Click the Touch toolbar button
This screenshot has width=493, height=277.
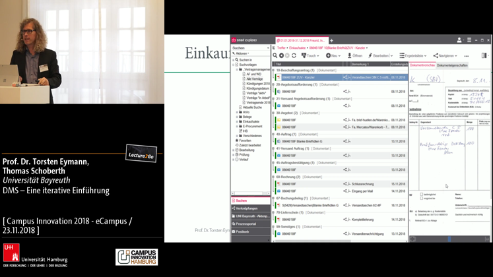310,56
